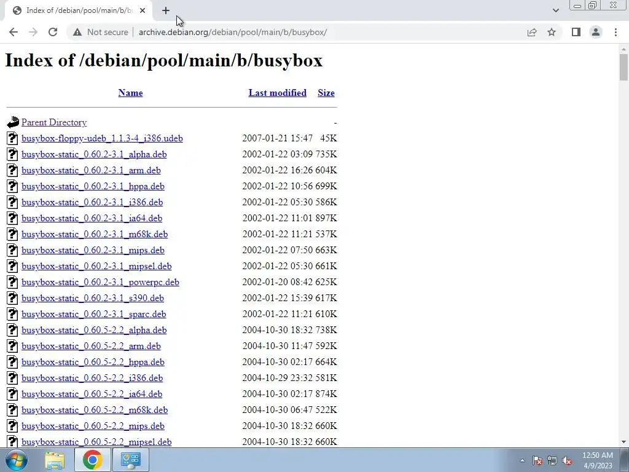Screen dimensions: 629x472
Task: Open busybox-static_0.60.2-3.1_mipsel.deb
Action: (x=96, y=266)
